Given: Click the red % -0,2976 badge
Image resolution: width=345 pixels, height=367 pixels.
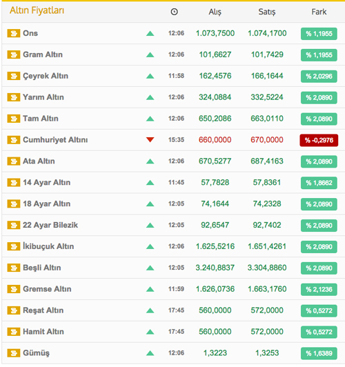Looking at the screenshot, I should 319,140.
